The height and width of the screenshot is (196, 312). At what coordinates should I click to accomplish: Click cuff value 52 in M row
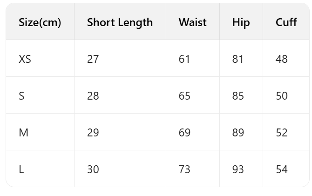(282, 133)
